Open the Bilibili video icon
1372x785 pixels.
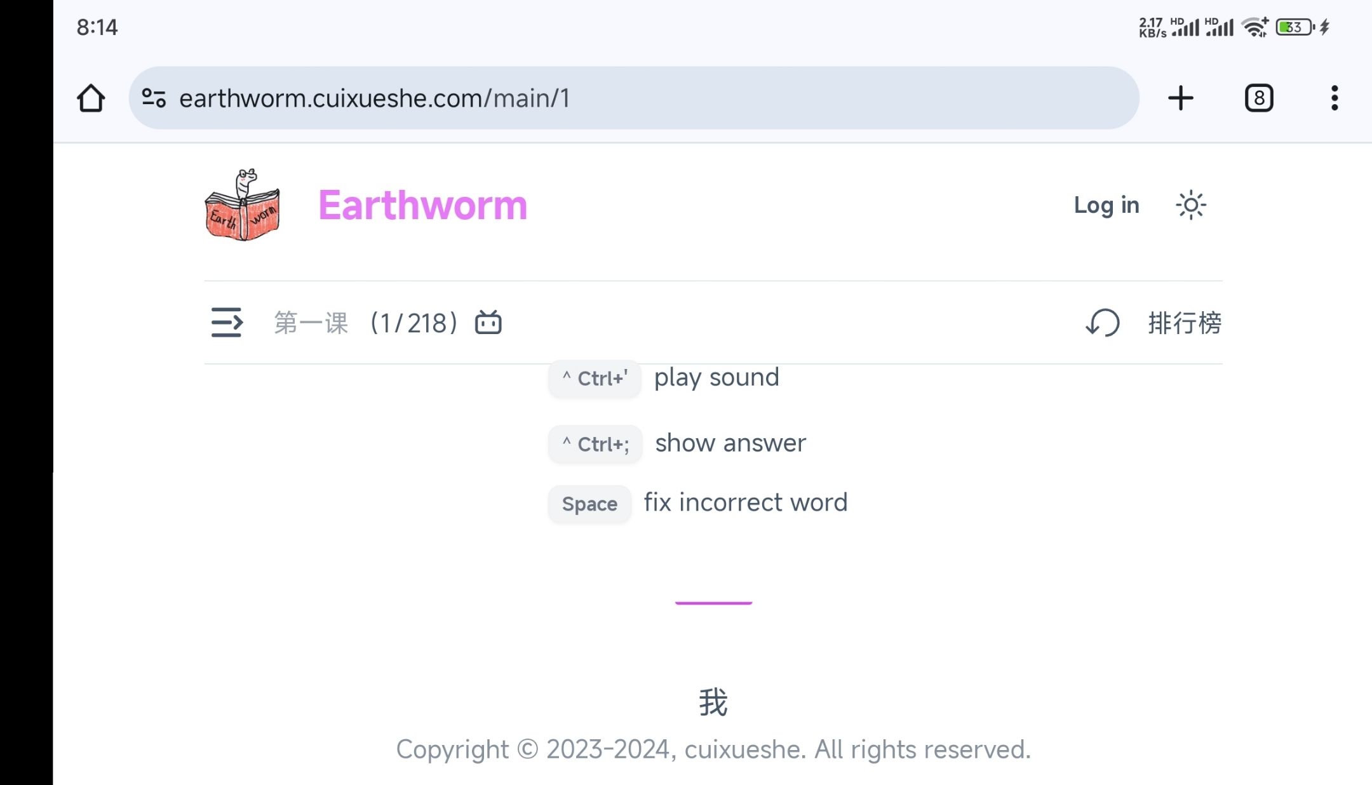488,323
